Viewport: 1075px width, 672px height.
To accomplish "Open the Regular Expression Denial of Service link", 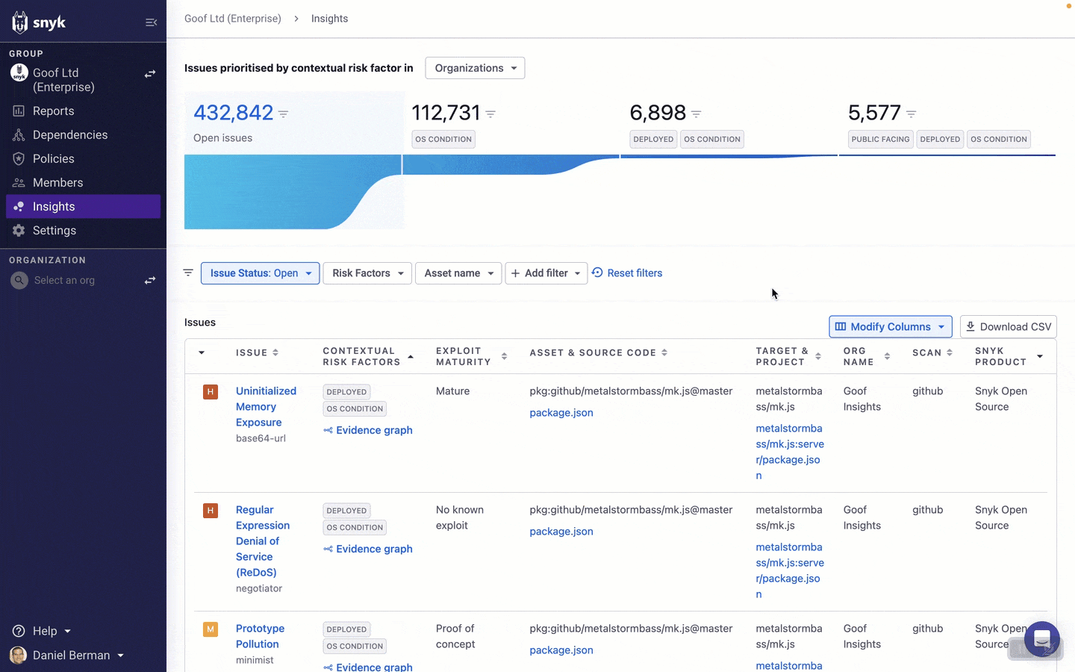I will 263,541.
